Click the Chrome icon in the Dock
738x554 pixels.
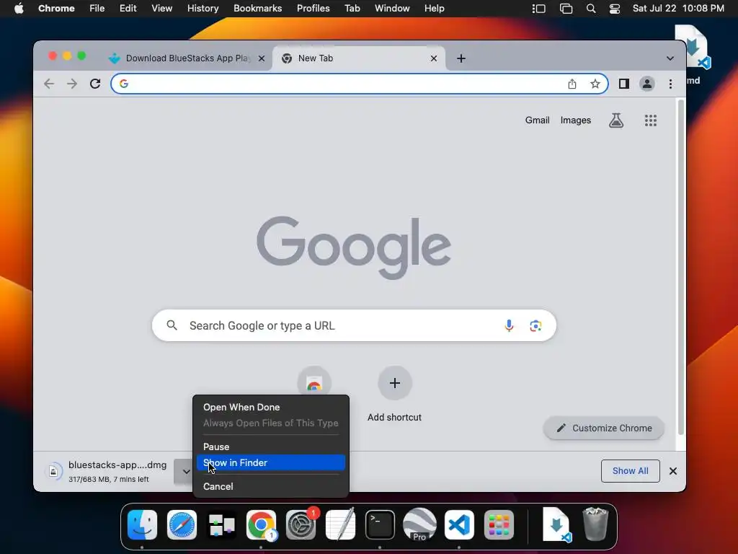(261, 524)
